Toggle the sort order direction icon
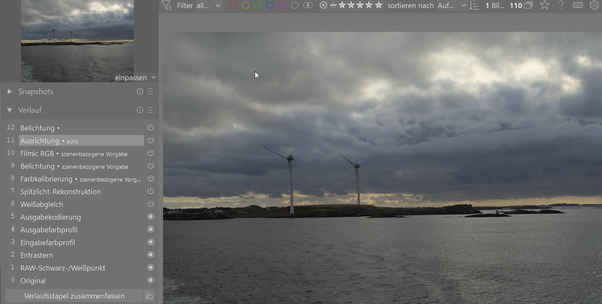 (x=475, y=6)
